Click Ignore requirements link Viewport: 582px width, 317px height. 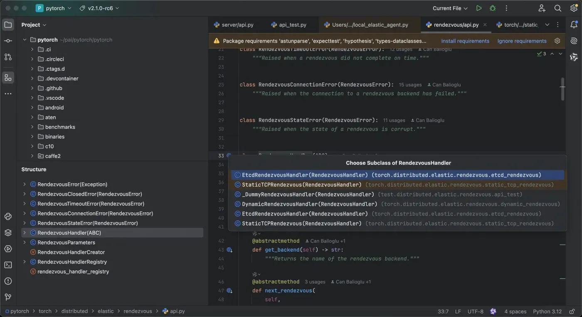click(522, 41)
